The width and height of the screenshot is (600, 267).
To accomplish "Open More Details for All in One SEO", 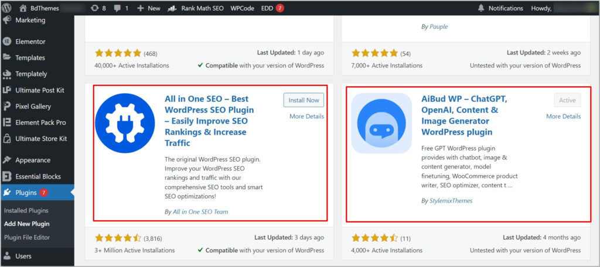I will 306,117.
